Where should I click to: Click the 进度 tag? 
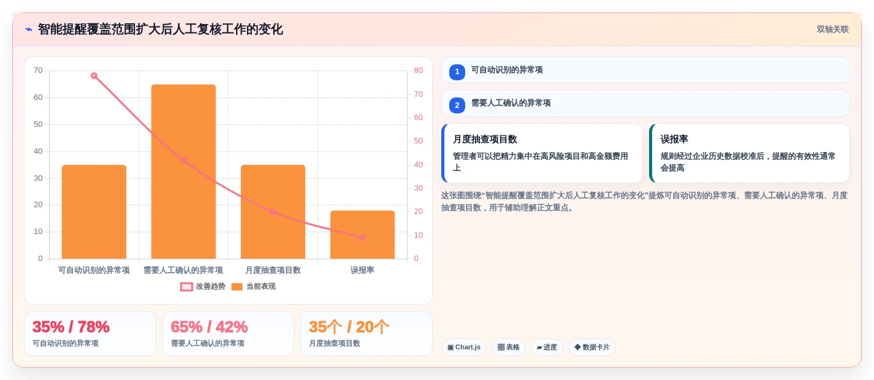coord(547,347)
